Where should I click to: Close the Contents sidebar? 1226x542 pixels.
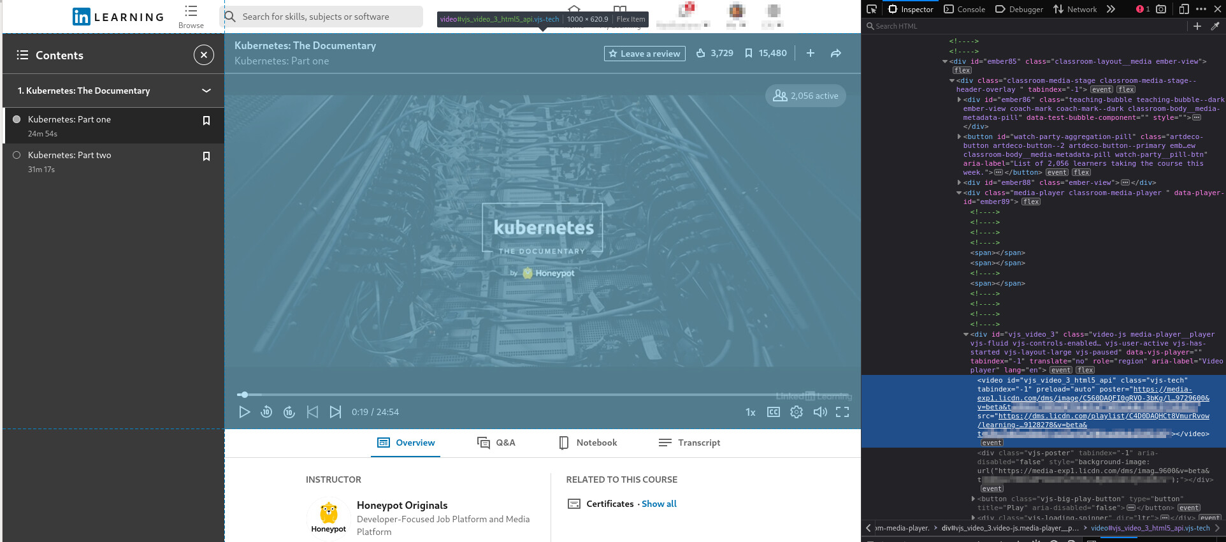pos(203,55)
